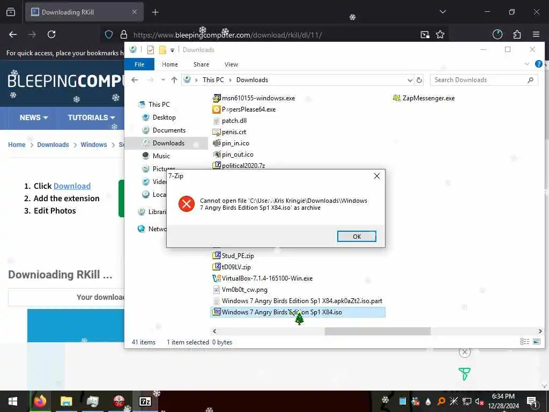Bookmark this page with star icon
The height and width of the screenshot is (412, 549).
click(x=440, y=34)
